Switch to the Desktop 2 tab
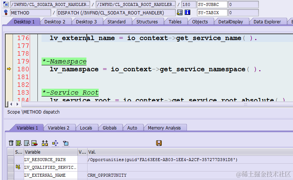The image size is (293, 180). pyautogui.click(x=55, y=22)
